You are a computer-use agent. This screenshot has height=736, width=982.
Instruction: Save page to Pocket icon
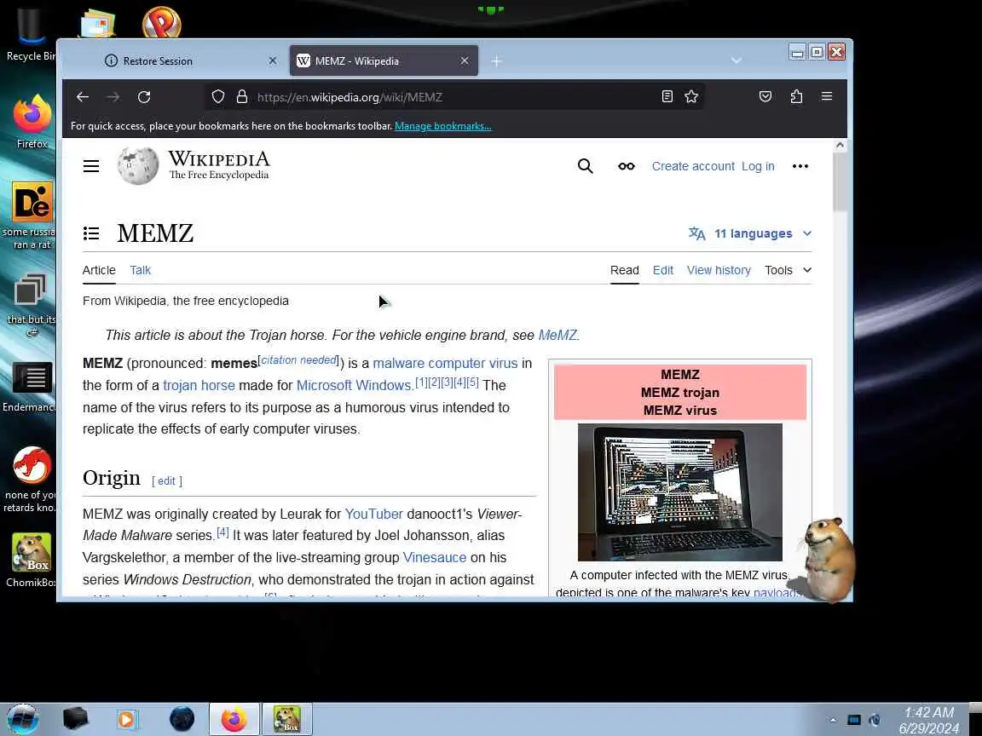pyautogui.click(x=765, y=96)
